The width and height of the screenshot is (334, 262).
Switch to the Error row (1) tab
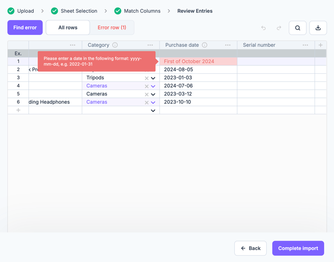(x=112, y=27)
